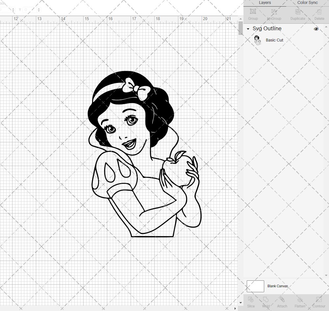Screen dimensions: 329x311
Task: Collapse the Svg Outline layer group
Action: (247, 29)
